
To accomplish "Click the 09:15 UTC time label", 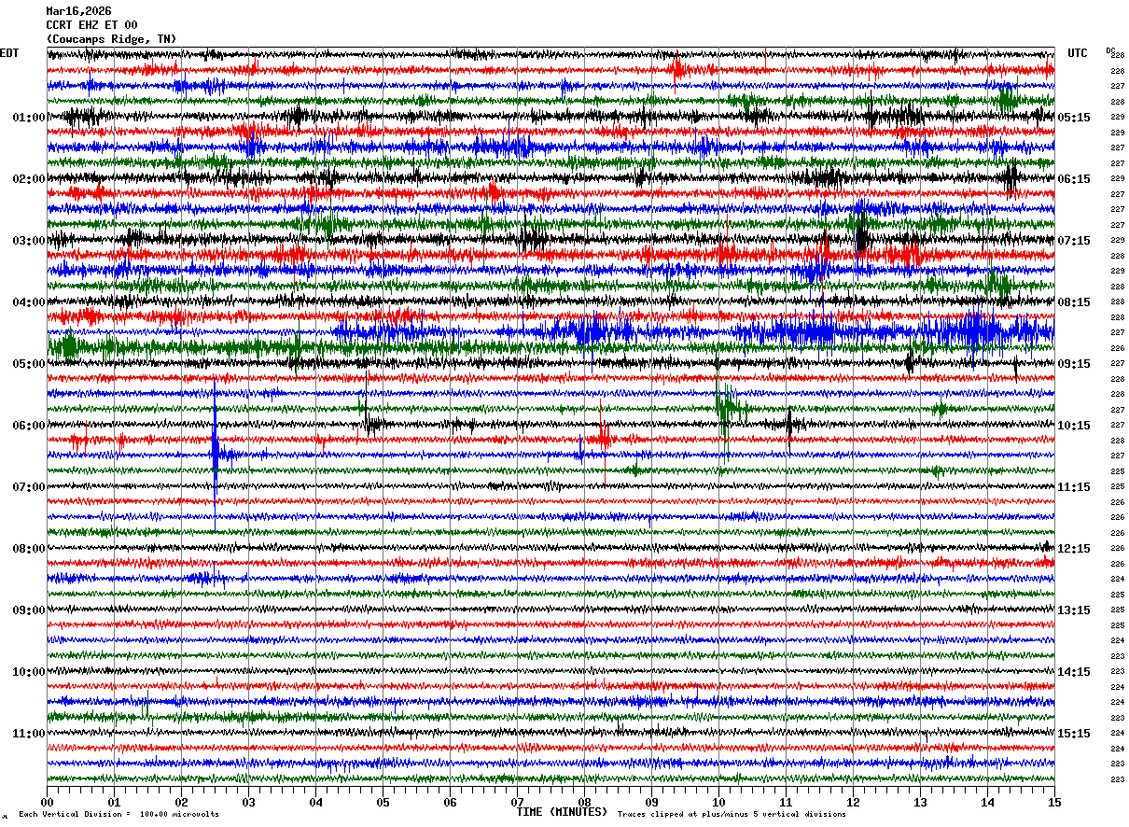I will point(1074,364).
